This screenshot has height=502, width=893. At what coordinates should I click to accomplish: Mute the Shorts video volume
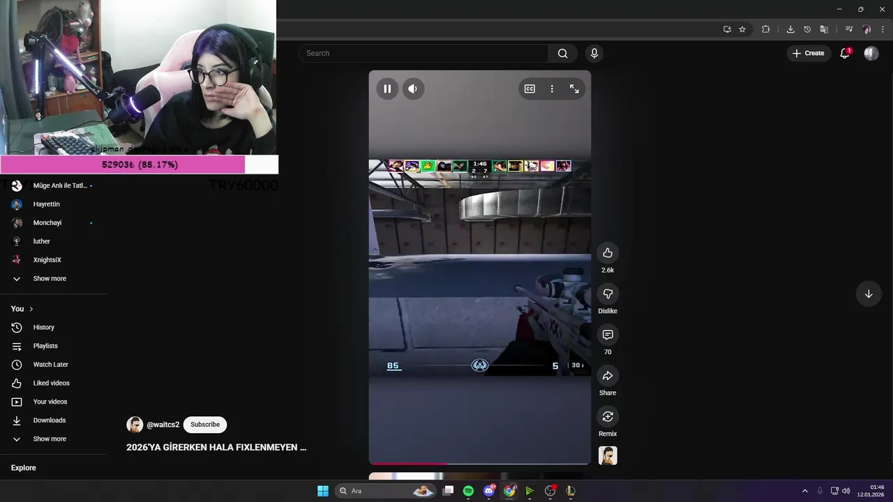point(413,89)
